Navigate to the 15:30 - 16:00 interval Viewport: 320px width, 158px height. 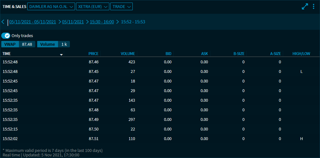click(102, 22)
